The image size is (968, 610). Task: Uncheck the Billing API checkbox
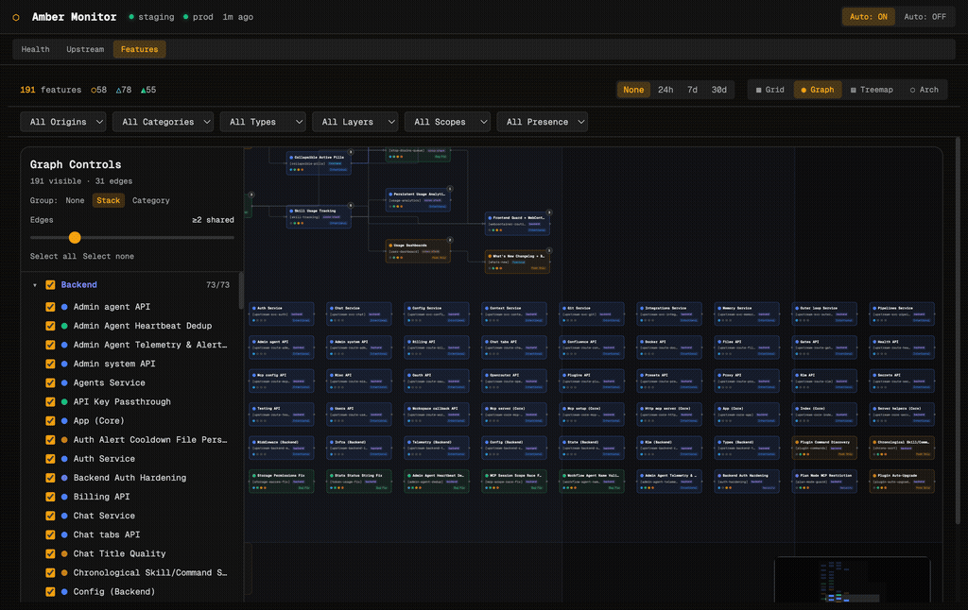pyautogui.click(x=51, y=497)
